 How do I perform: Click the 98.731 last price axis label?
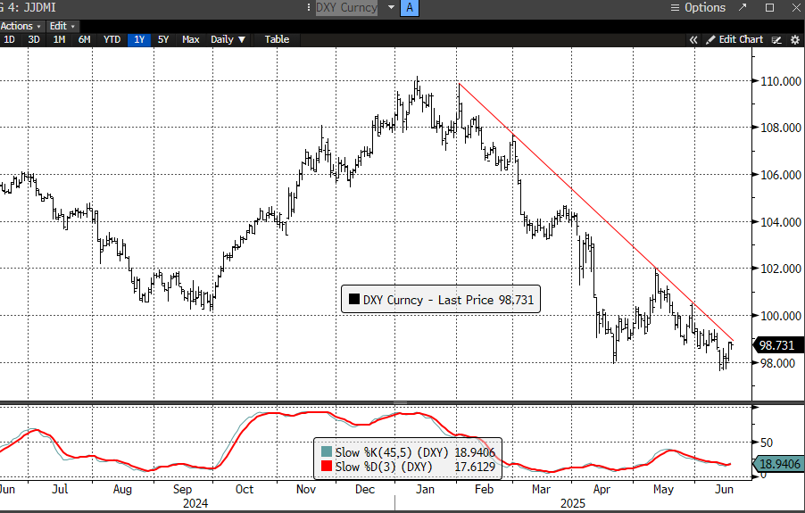click(x=776, y=345)
